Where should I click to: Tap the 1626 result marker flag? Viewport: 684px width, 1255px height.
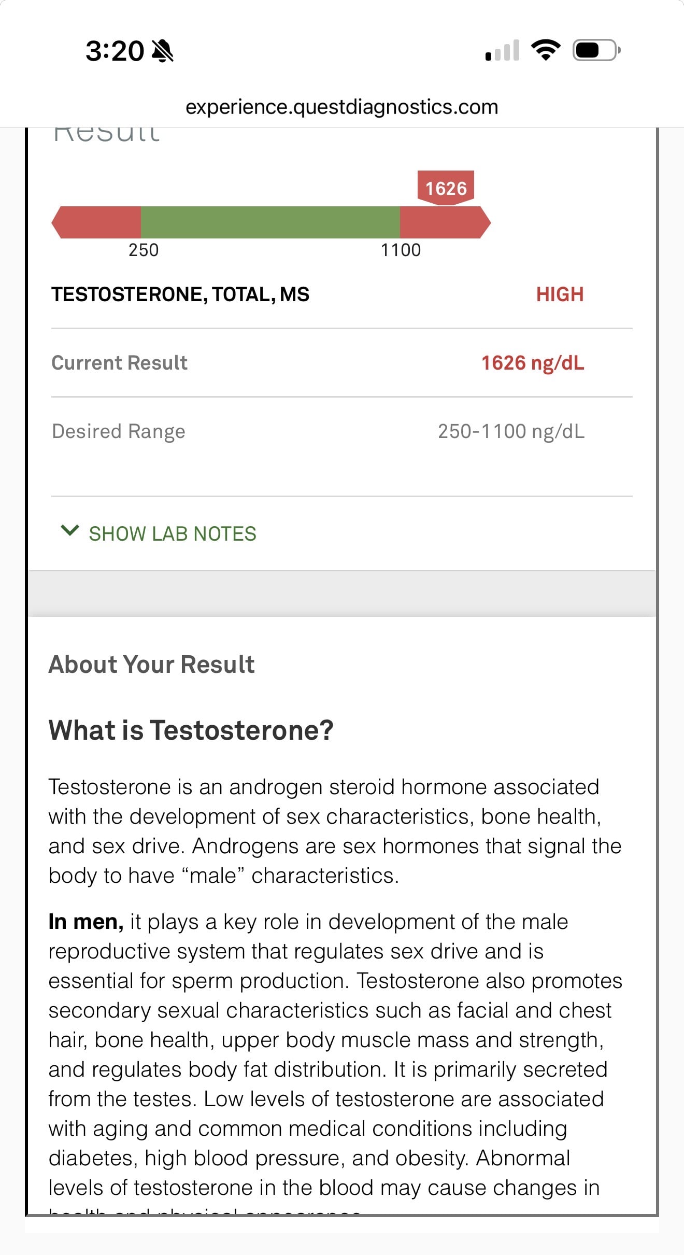[x=446, y=188]
